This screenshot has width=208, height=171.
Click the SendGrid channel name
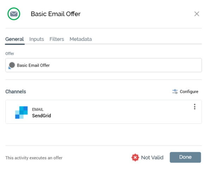click(42, 116)
